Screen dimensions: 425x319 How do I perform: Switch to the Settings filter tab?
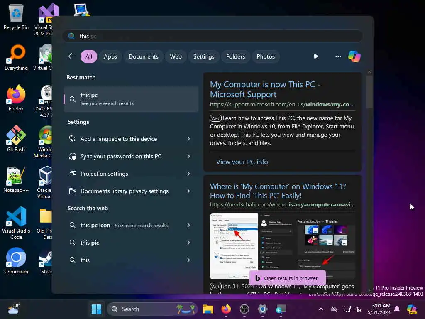pos(203,56)
